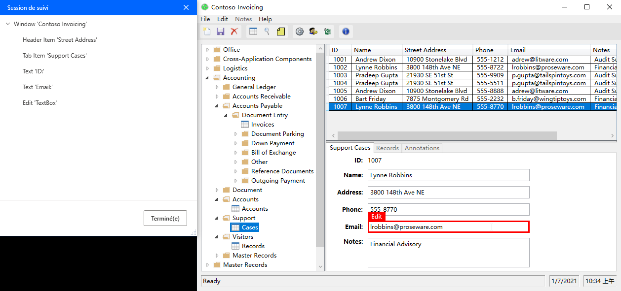Image resolution: width=621 pixels, height=291 pixels.
Task: Click the table icon beside Visitors Records
Action: [x=235, y=246]
